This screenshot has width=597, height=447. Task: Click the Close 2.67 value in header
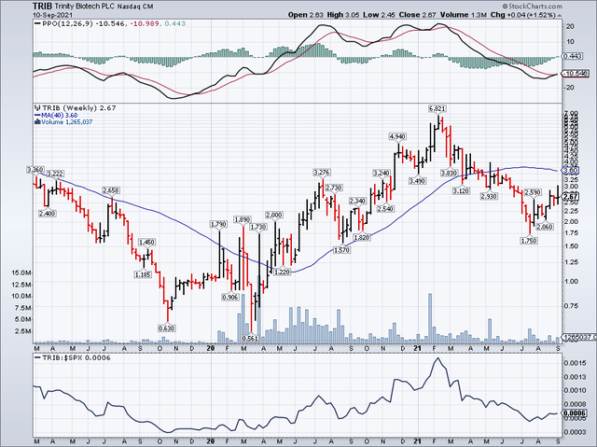418,15
